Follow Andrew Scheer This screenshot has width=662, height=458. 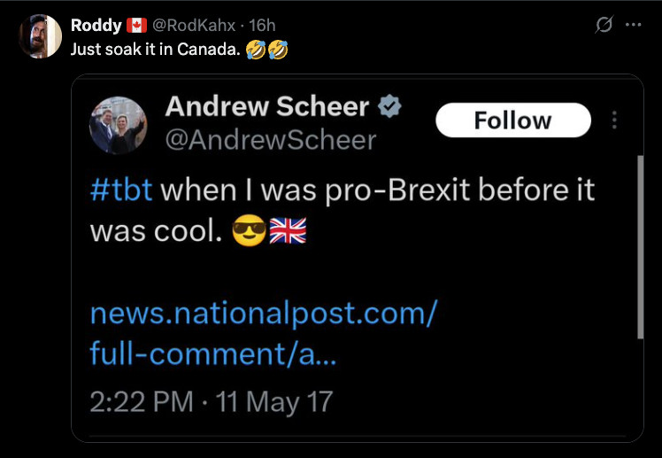coord(513,120)
